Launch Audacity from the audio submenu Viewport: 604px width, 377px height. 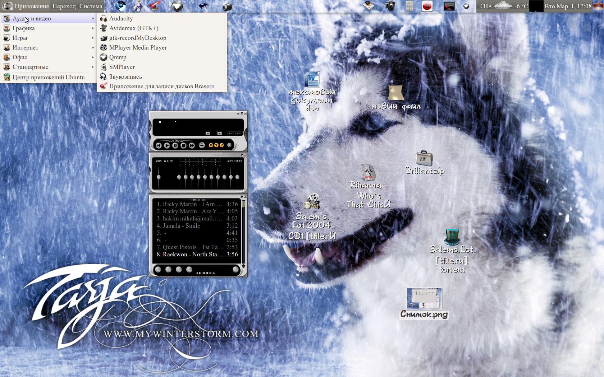pyautogui.click(x=162, y=18)
